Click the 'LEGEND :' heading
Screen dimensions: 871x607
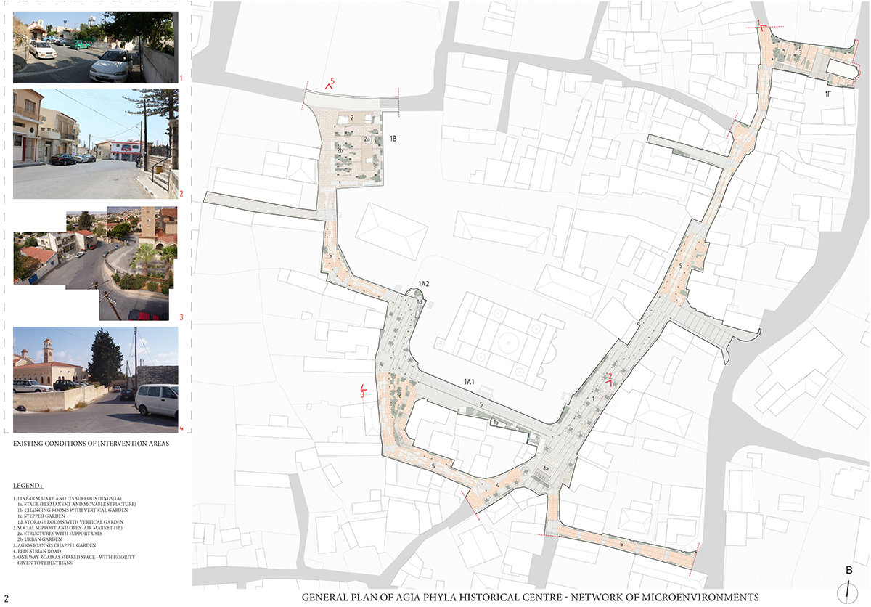point(28,485)
